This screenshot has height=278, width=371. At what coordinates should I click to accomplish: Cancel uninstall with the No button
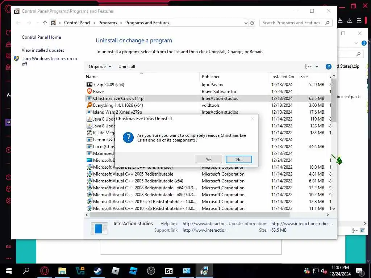pos(239,160)
